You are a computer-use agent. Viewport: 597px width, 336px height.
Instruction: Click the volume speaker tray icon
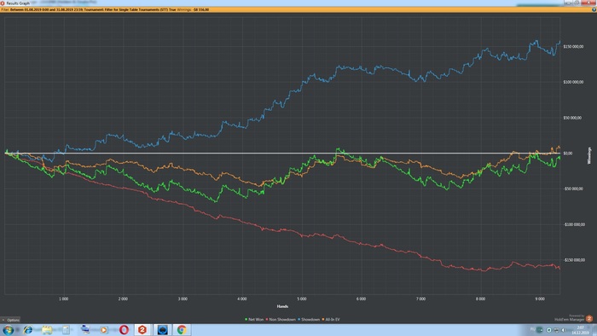pos(564,330)
